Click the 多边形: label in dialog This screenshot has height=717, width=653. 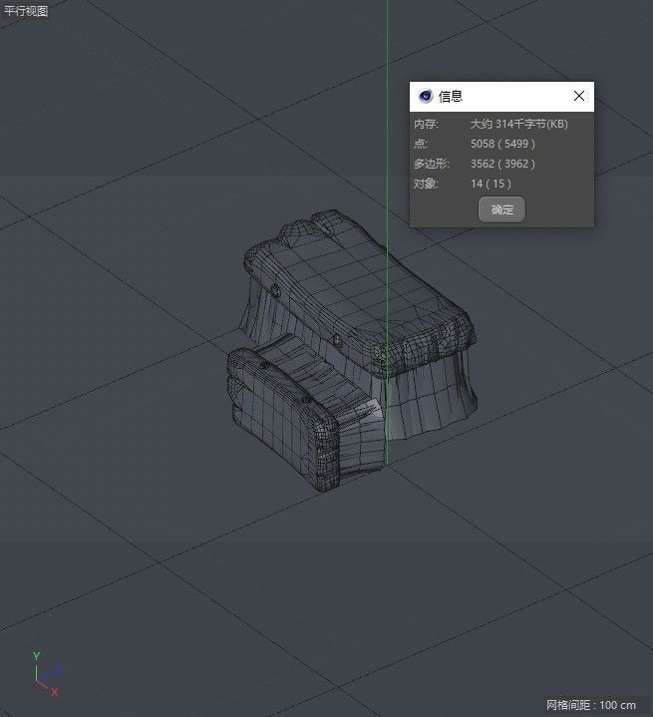(x=432, y=164)
